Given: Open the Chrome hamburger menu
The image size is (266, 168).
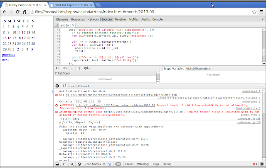Looking at the screenshot, I should (x=261, y=12).
